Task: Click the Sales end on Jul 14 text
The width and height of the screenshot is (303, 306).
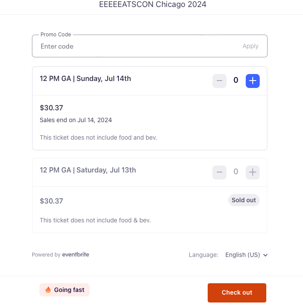Action: coord(76,120)
